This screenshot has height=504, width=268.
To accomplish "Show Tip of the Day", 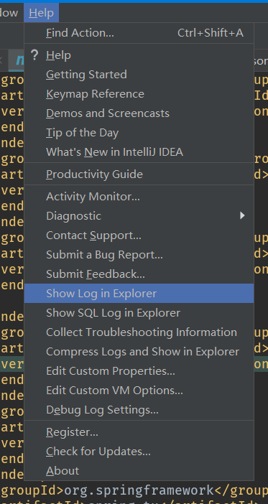I will click(x=139, y=132).
